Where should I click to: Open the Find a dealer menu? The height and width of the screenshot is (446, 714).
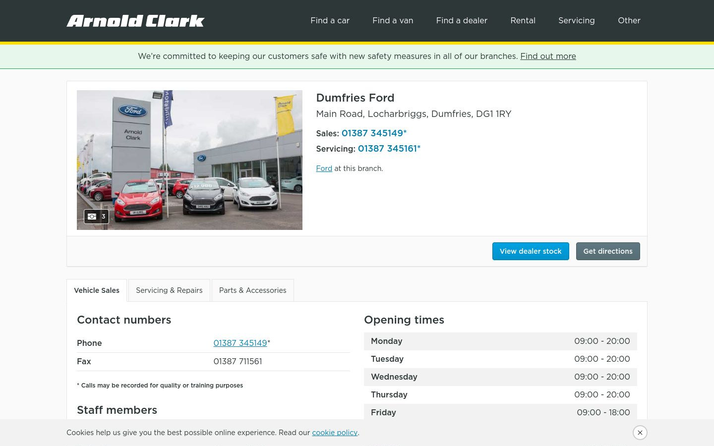(x=462, y=20)
